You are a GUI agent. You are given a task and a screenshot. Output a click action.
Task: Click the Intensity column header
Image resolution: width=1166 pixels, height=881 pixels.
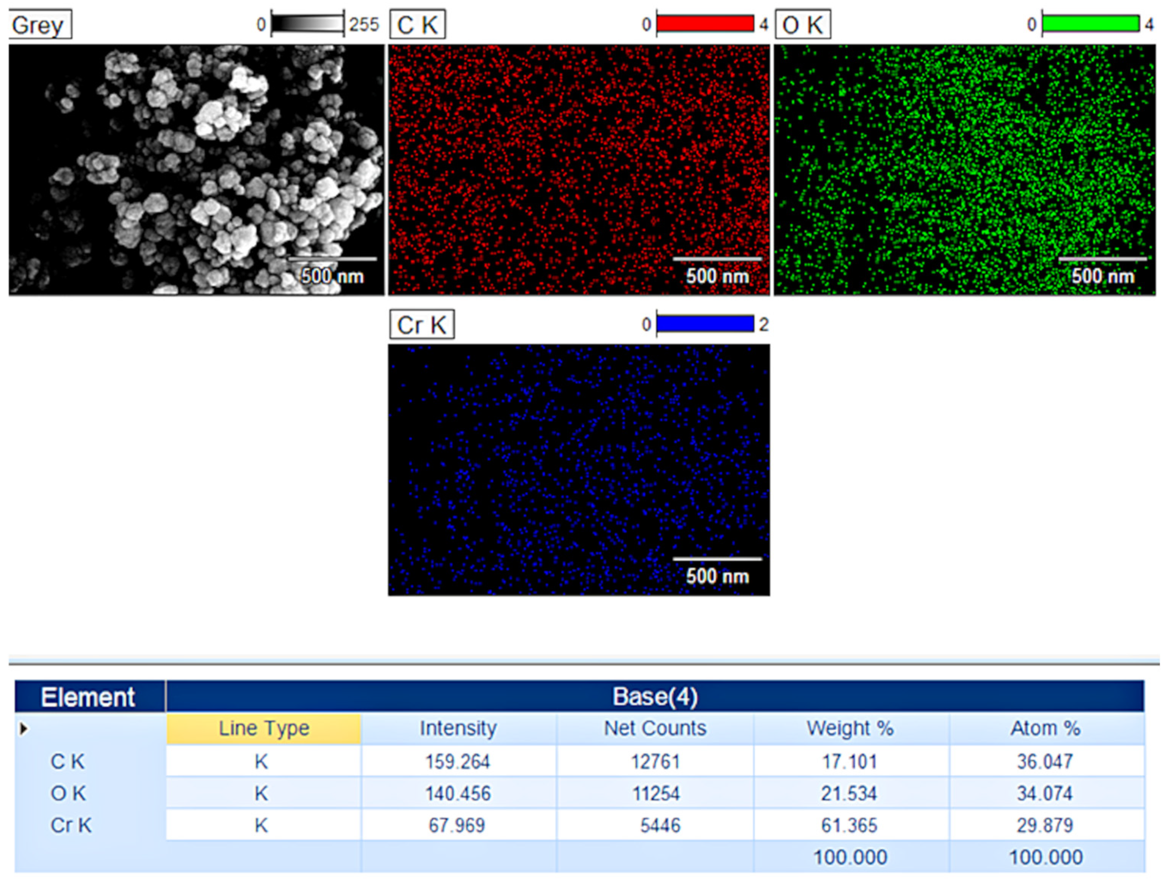(x=458, y=729)
